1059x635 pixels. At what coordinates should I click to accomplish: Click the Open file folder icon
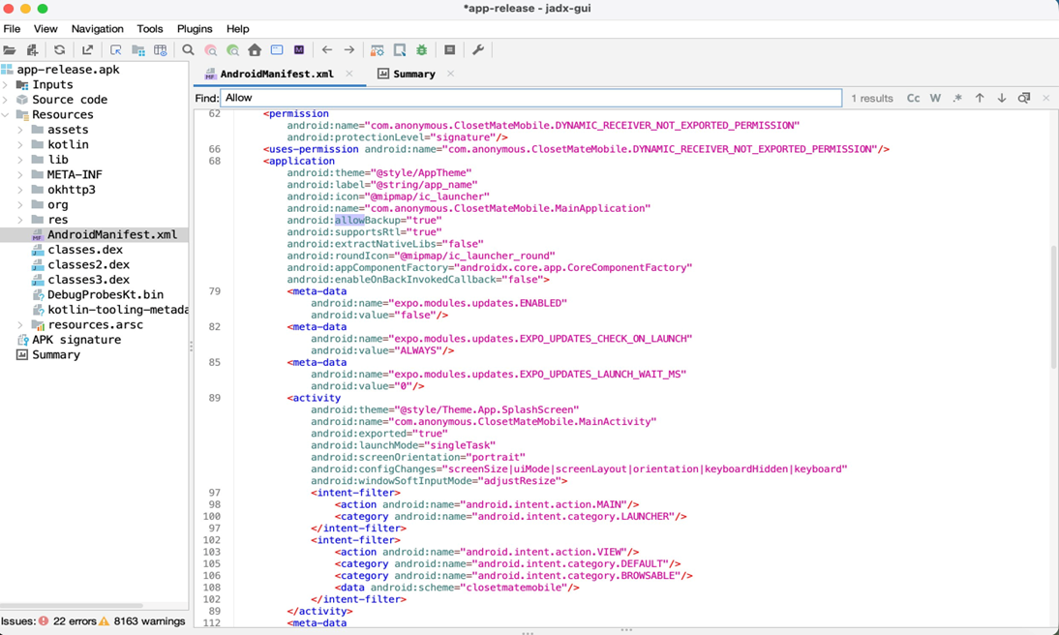10,50
